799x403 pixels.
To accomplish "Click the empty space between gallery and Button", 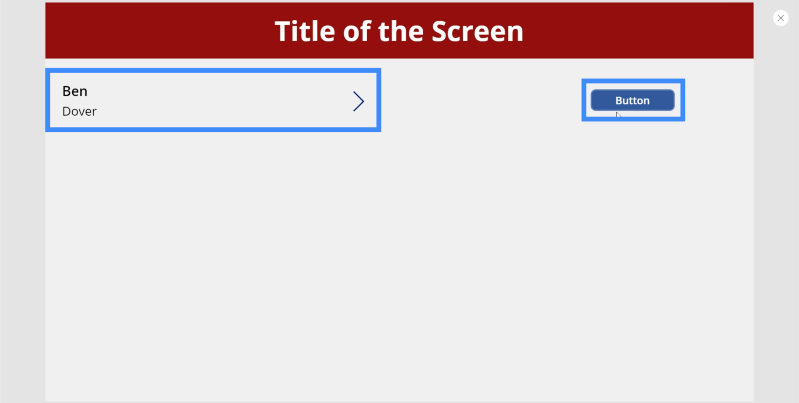I will 480,100.
